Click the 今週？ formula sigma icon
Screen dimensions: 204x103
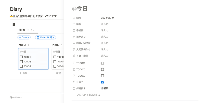[x=74, y=82]
